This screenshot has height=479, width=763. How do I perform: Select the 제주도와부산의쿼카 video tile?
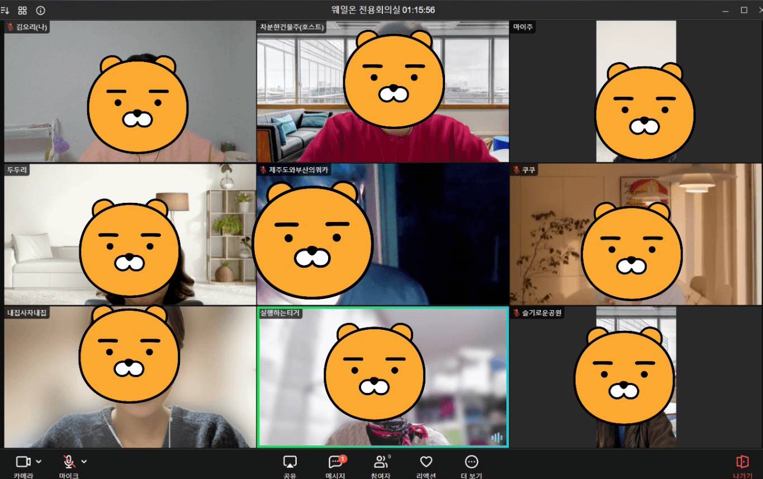[x=383, y=234]
